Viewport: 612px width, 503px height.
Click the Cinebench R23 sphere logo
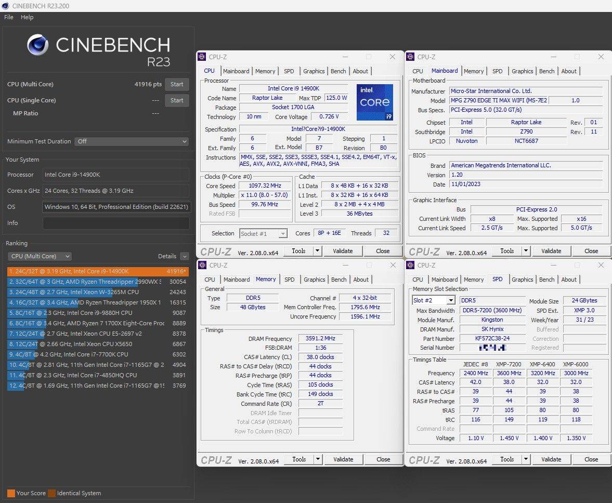(38, 45)
